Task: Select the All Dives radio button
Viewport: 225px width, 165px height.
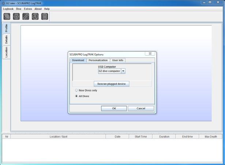Action: pos(76,96)
